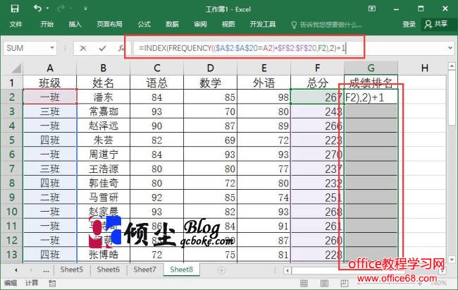This screenshot has height=290, width=458.
Task: Click the Tell Me search box
Action: pyautogui.click(x=327, y=25)
